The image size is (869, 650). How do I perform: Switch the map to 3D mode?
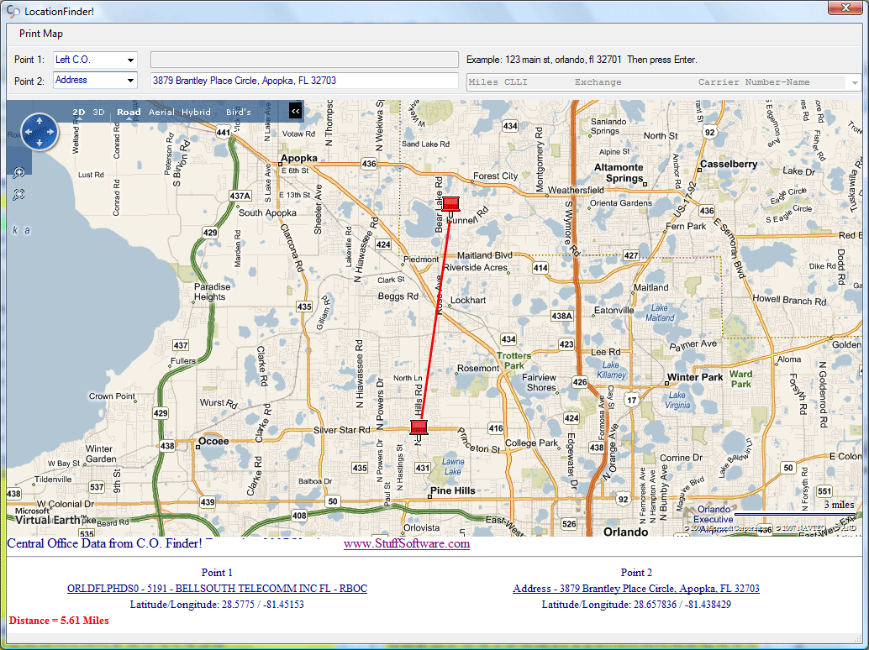click(x=98, y=112)
